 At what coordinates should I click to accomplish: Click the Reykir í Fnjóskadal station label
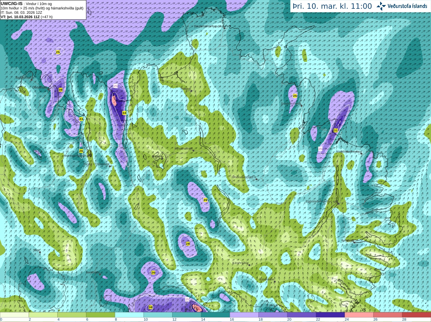click(97, 164)
